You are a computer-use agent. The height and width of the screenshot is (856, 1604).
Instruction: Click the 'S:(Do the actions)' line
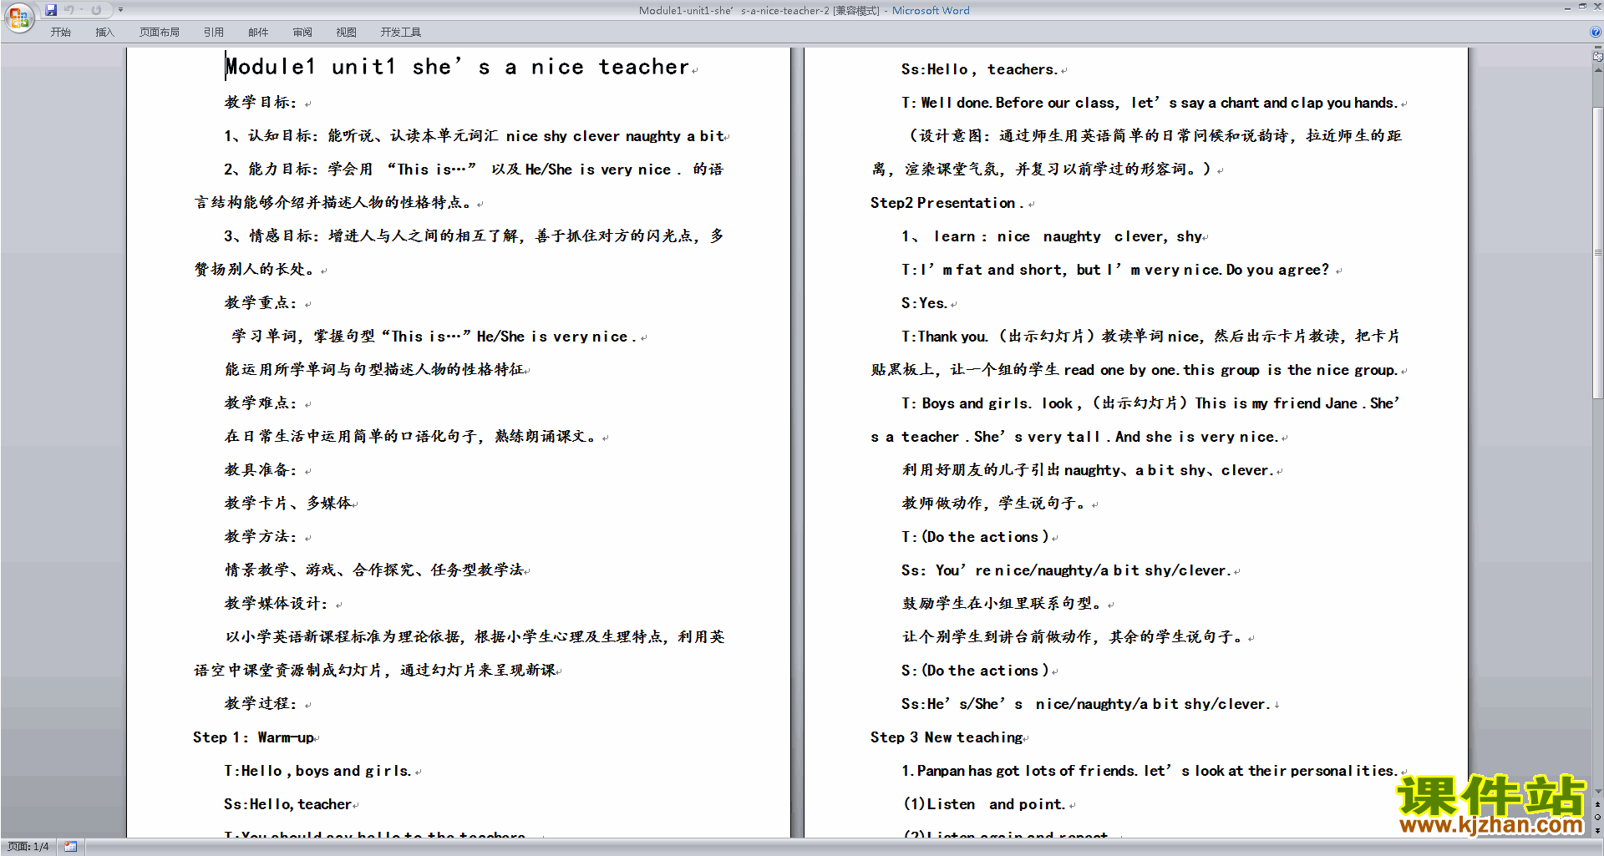[x=975, y=671]
